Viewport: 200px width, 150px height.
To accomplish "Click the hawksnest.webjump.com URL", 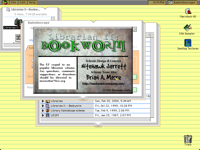I will pyautogui.click(x=103, y=84).
